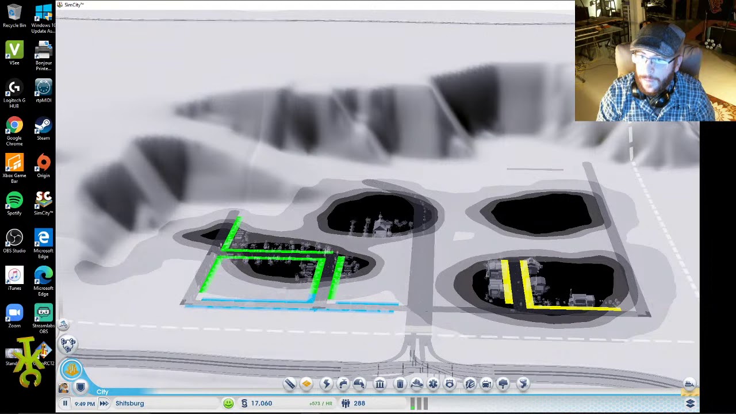Open the Government buildings menu

click(x=379, y=384)
